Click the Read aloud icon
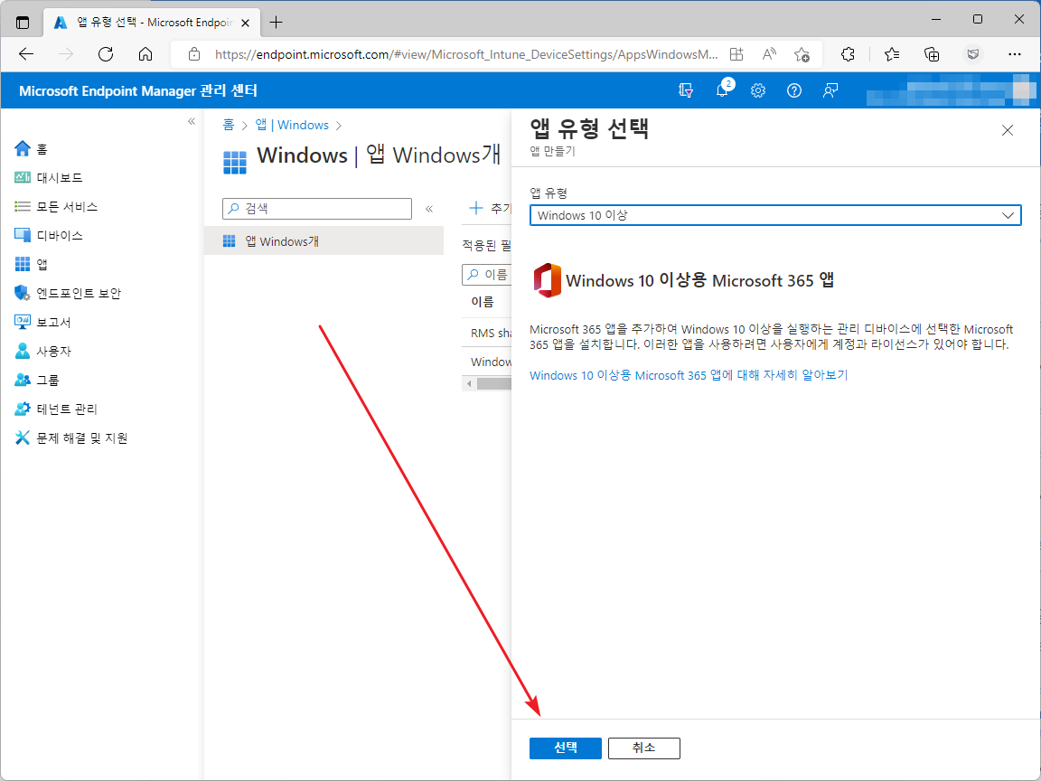 770,54
